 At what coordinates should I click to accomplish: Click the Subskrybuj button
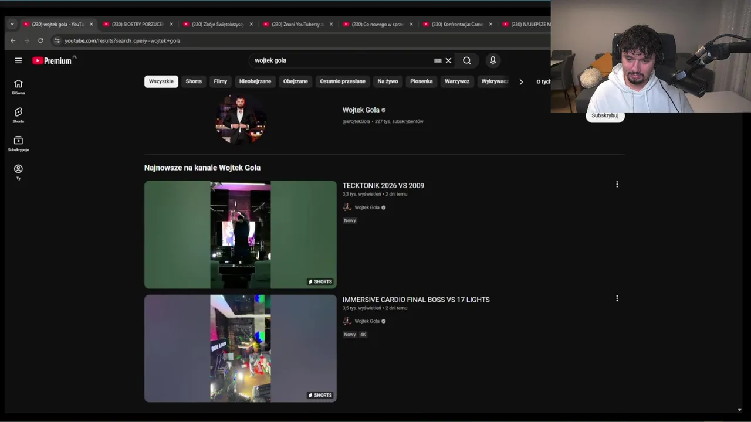(x=605, y=115)
